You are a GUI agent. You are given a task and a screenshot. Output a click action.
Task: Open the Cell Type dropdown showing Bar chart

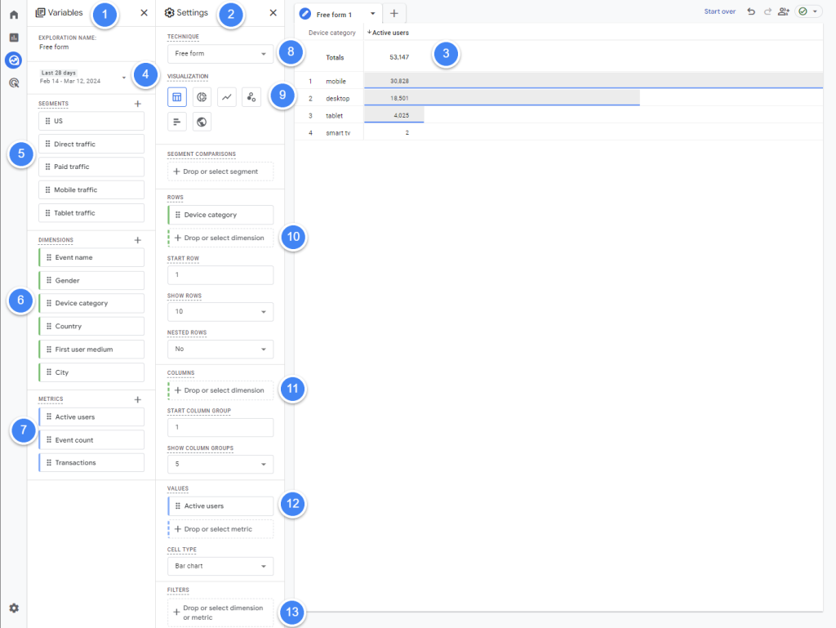tap(220, 566)
